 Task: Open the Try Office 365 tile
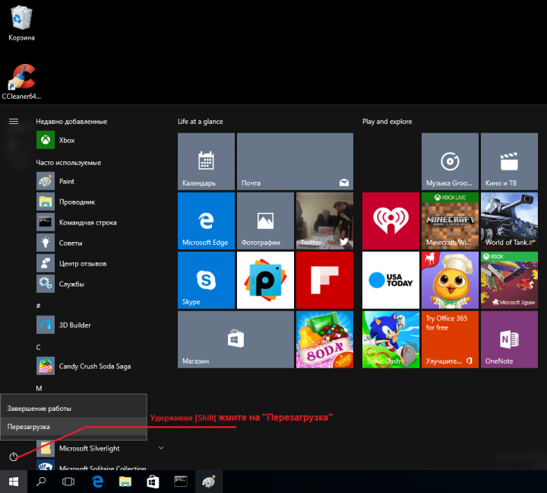coord(450,339)
